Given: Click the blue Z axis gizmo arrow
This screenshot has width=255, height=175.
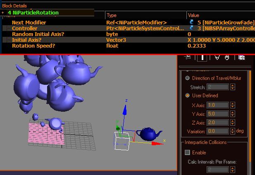Looking at the screenshot, I should click(125, 110).
